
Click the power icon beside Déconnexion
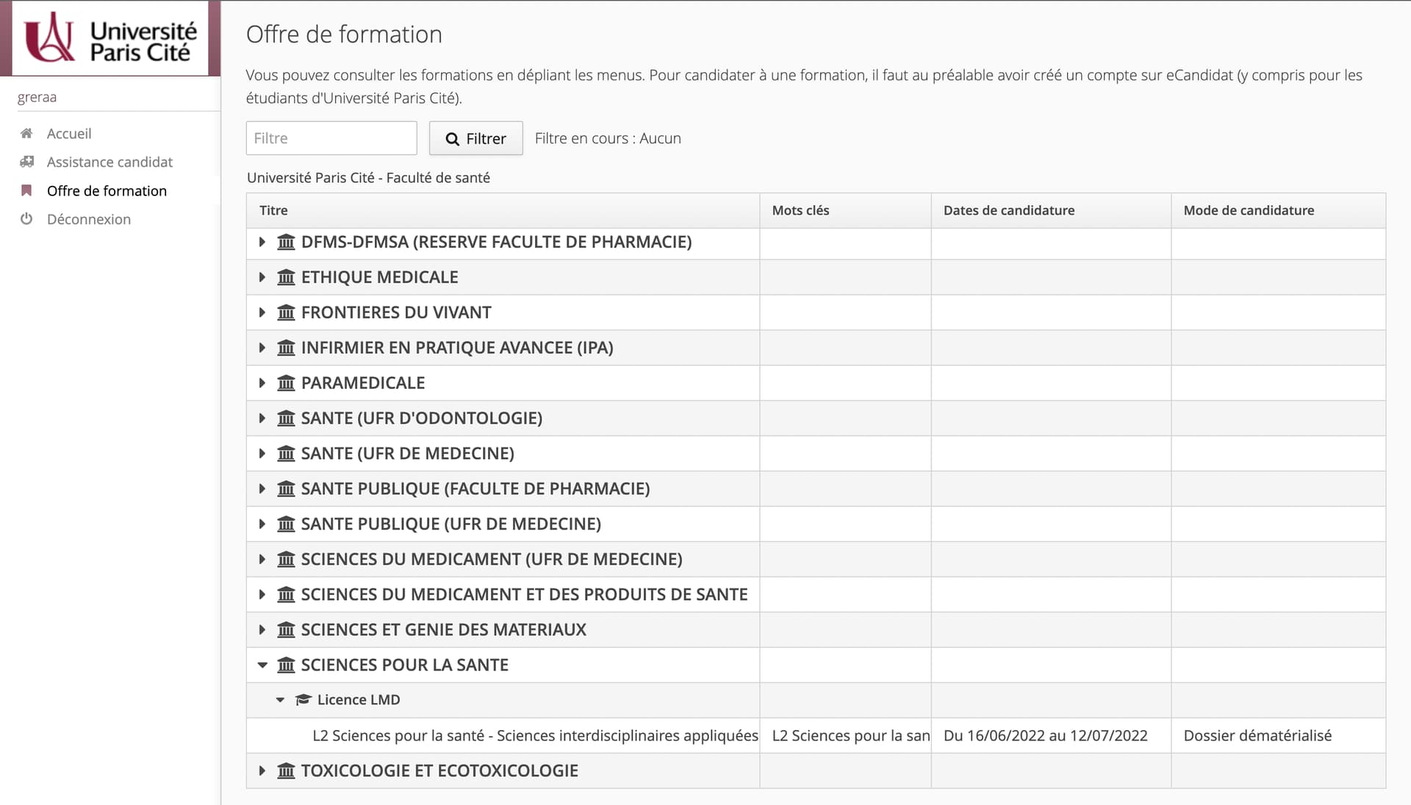[26, 219]
